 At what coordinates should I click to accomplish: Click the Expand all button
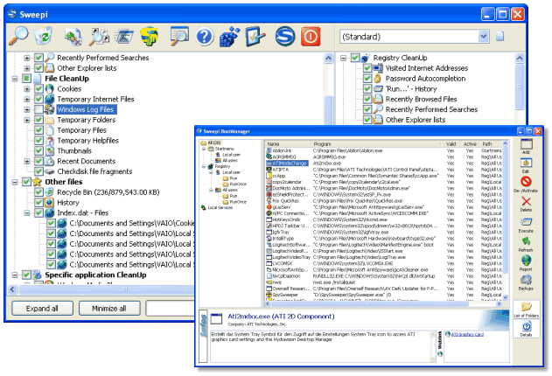tap(42, 309)
